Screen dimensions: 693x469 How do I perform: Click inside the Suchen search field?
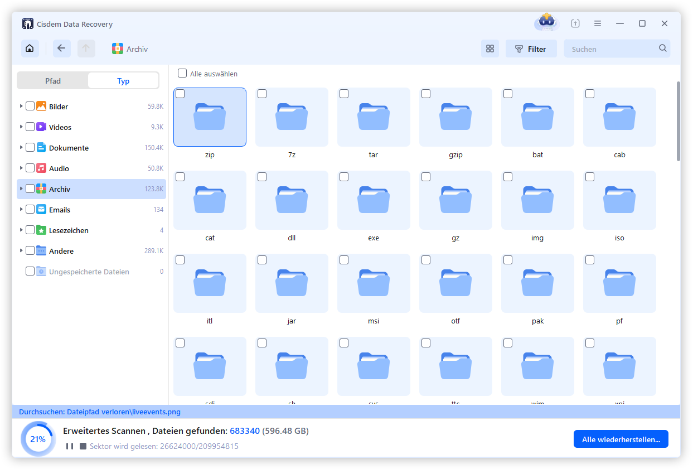(x=608, y=49)
